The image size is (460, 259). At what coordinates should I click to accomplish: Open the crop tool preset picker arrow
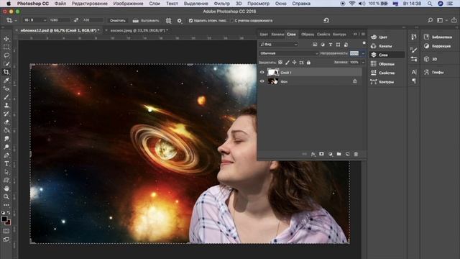[x=16, y=21]
